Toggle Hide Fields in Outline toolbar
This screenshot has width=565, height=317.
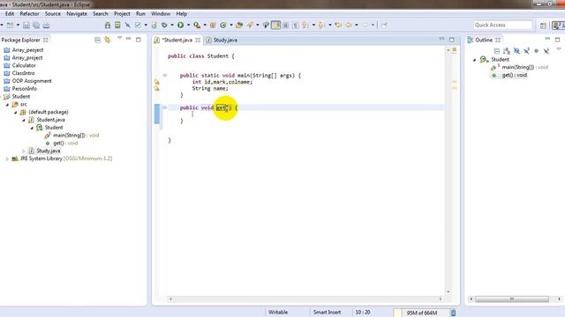(x=516, y=51)
